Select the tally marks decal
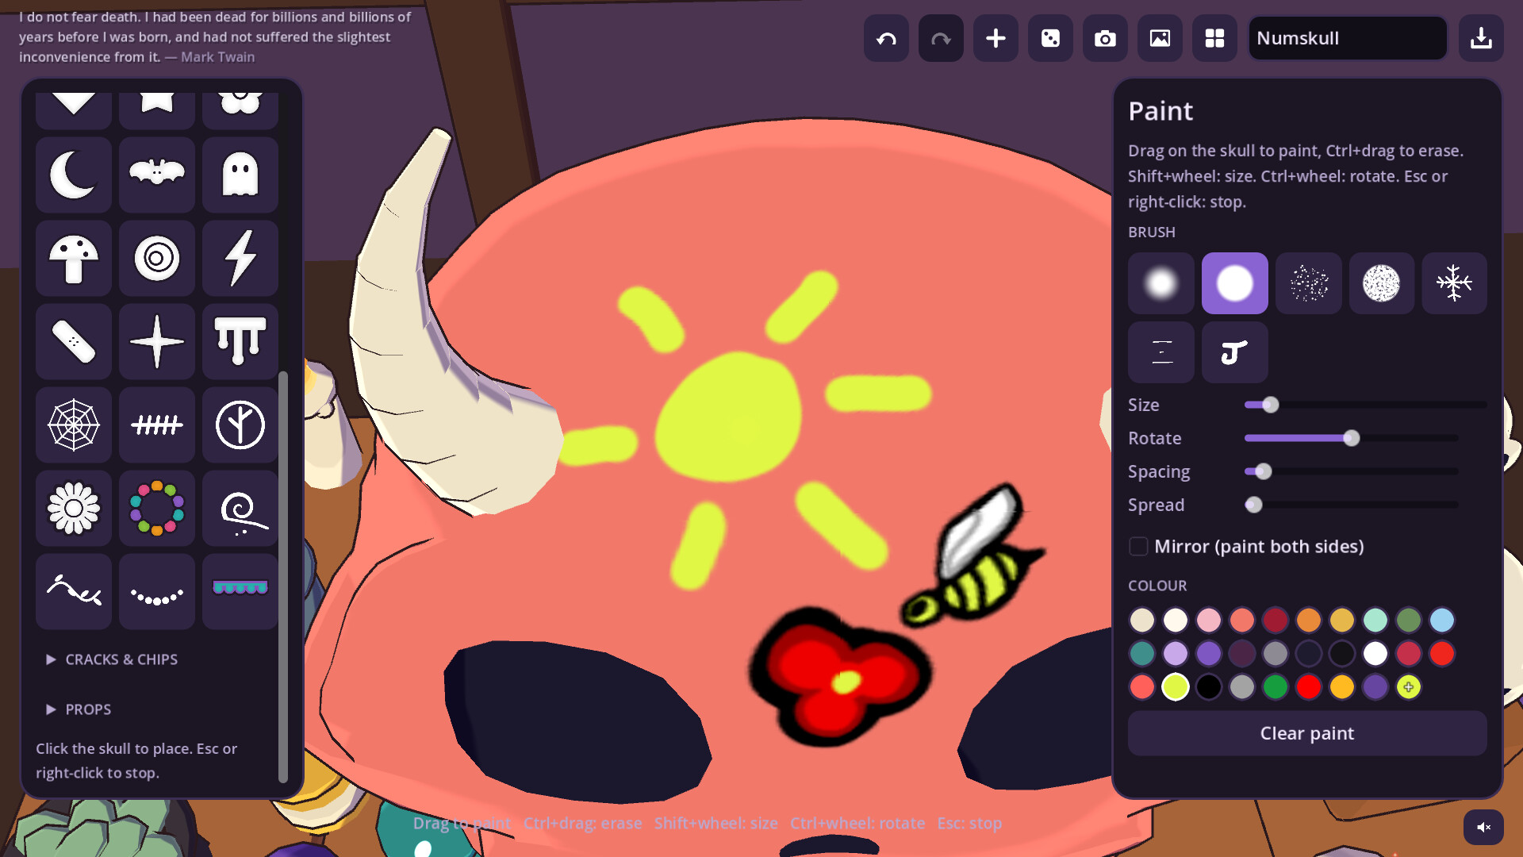The width and height of the screenshot is (1523, 857). (157, 425)
